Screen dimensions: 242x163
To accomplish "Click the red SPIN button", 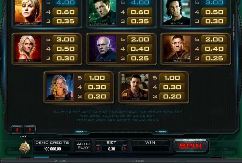I will [x=191, y=146].
